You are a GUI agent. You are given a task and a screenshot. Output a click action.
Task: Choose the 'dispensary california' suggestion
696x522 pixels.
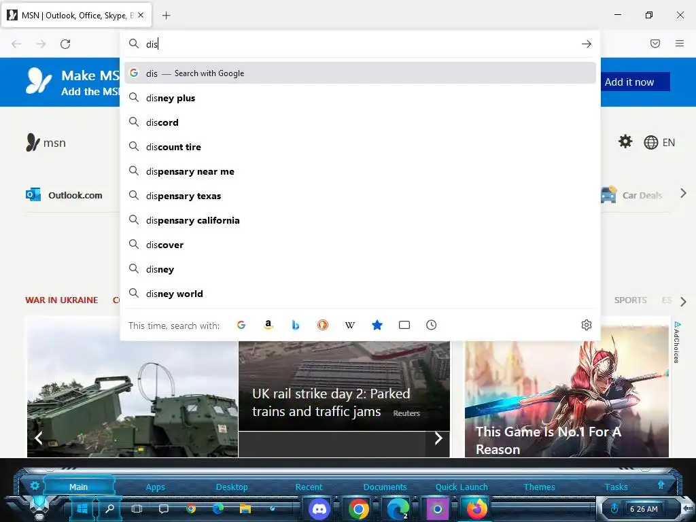point(360,220)
